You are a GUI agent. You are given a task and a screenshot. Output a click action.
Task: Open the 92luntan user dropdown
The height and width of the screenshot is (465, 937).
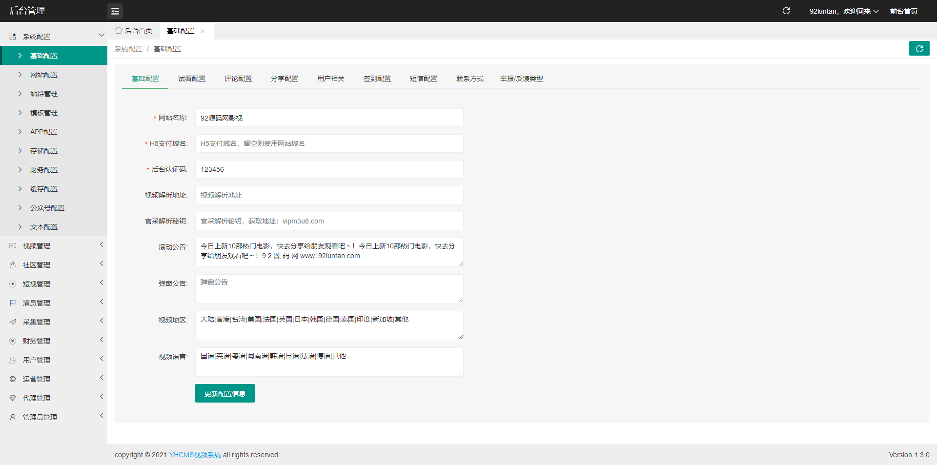(843, 11)
